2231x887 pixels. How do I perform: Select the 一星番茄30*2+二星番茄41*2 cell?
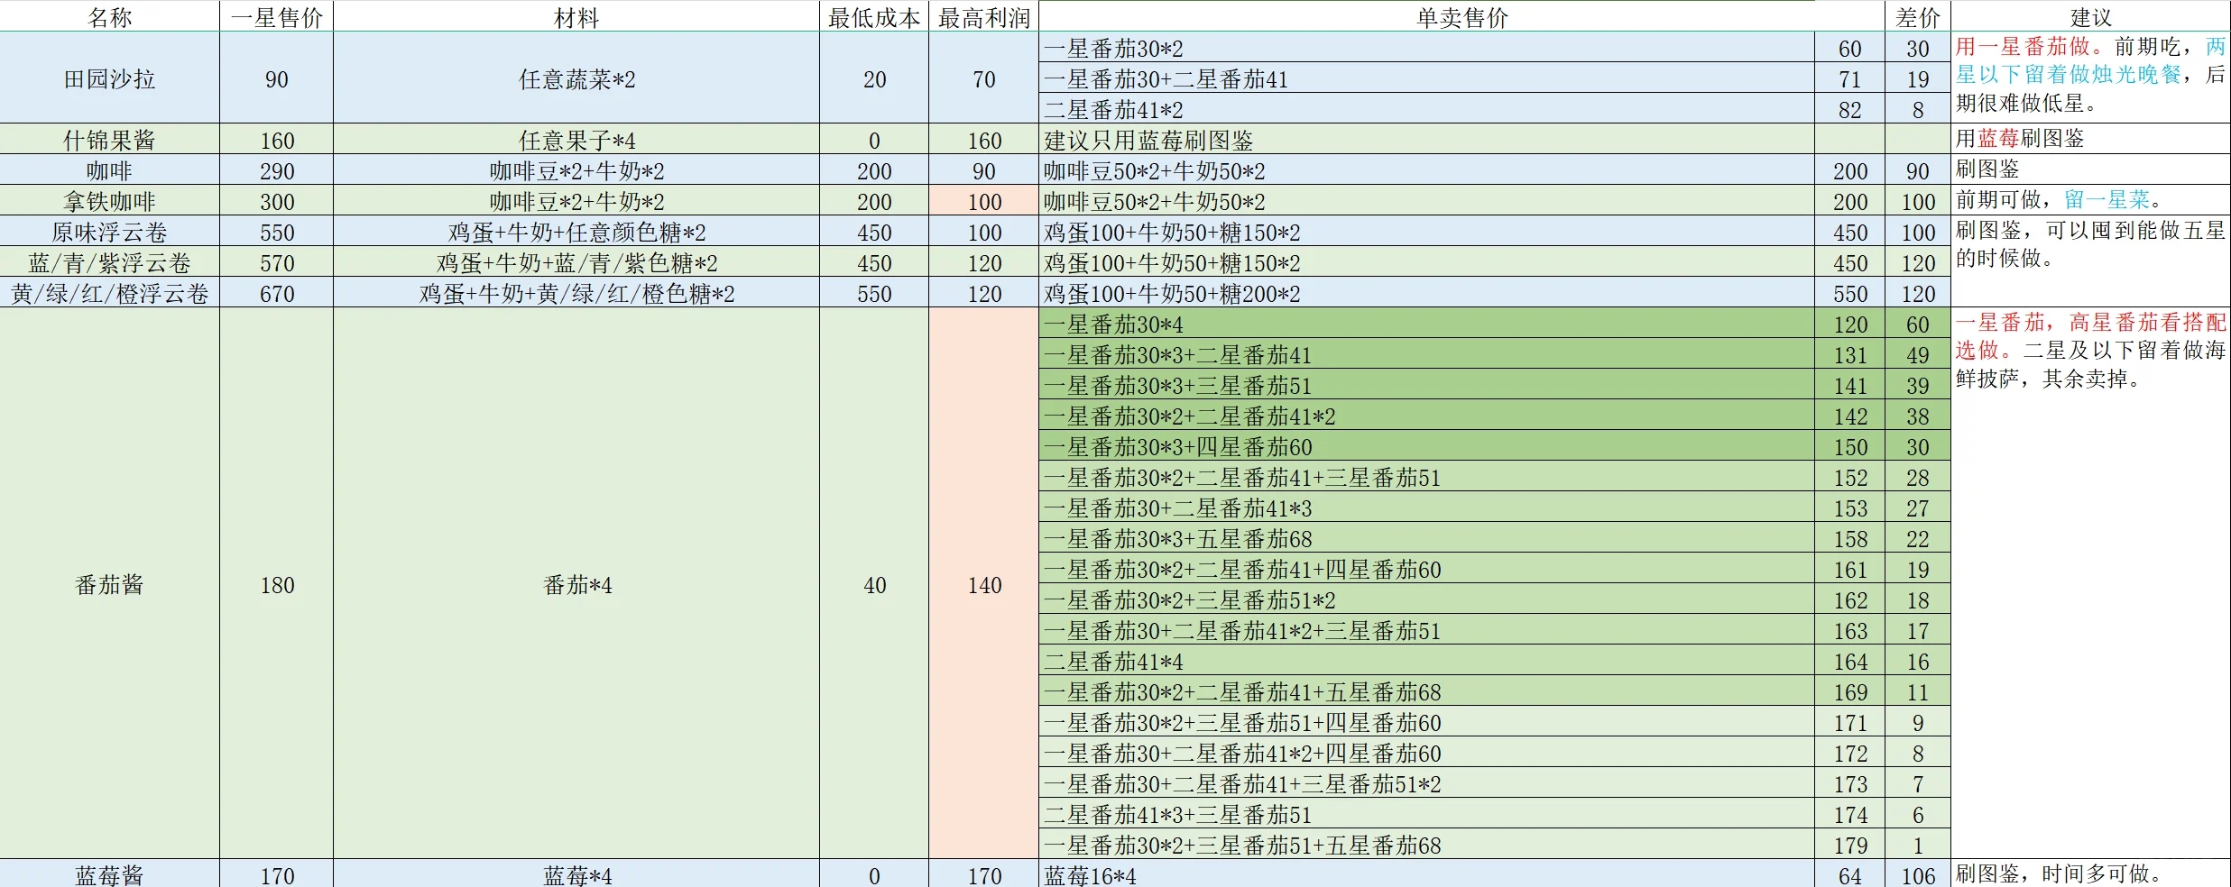point(1426,416)
